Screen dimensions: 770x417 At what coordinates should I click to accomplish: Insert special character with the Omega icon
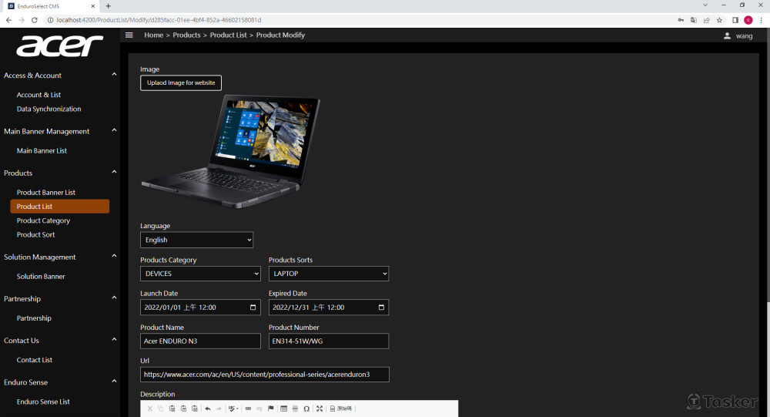(306, 409)
